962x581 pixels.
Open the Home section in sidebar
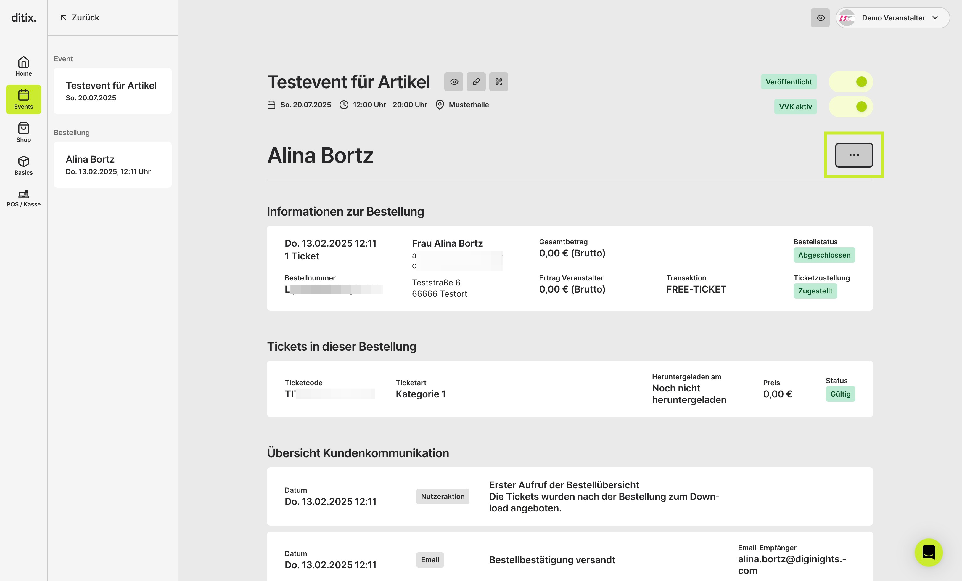click(23, 66)
